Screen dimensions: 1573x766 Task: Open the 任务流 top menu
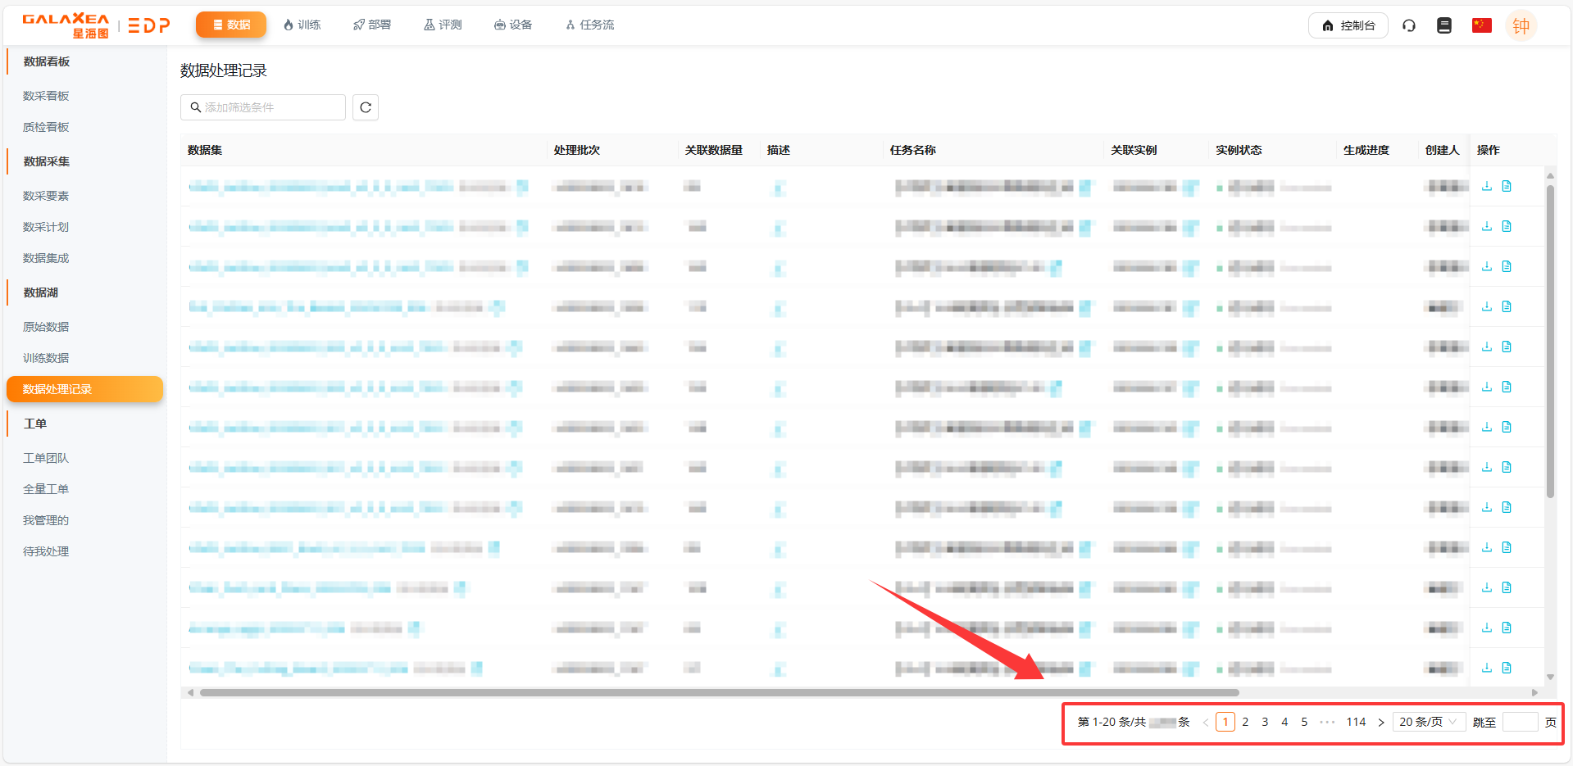pos(589,25)
